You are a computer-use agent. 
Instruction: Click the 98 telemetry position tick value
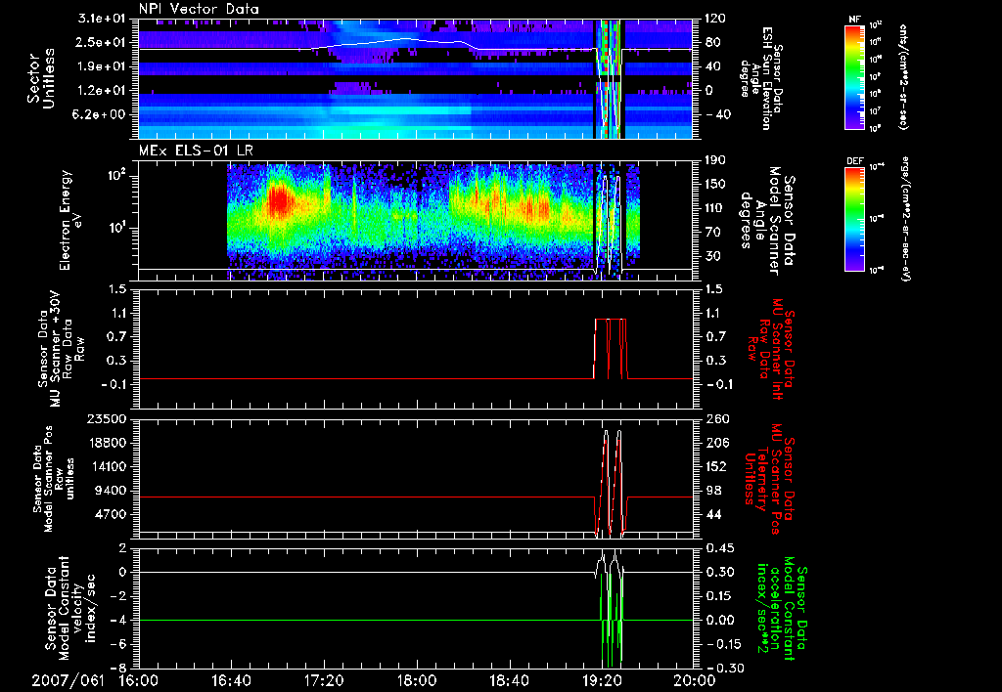(x=713, y=491)
